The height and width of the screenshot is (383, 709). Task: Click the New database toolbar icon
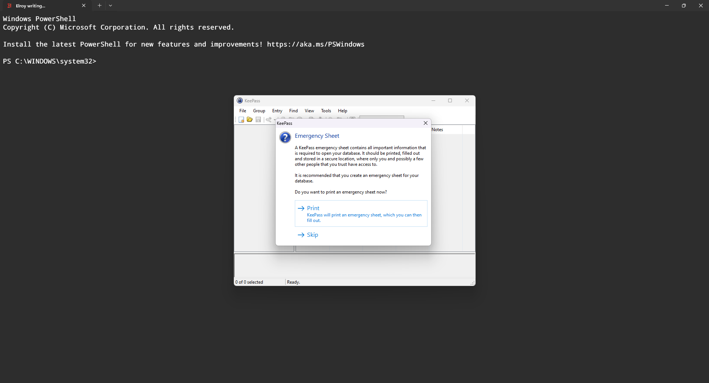click(241, 120)
